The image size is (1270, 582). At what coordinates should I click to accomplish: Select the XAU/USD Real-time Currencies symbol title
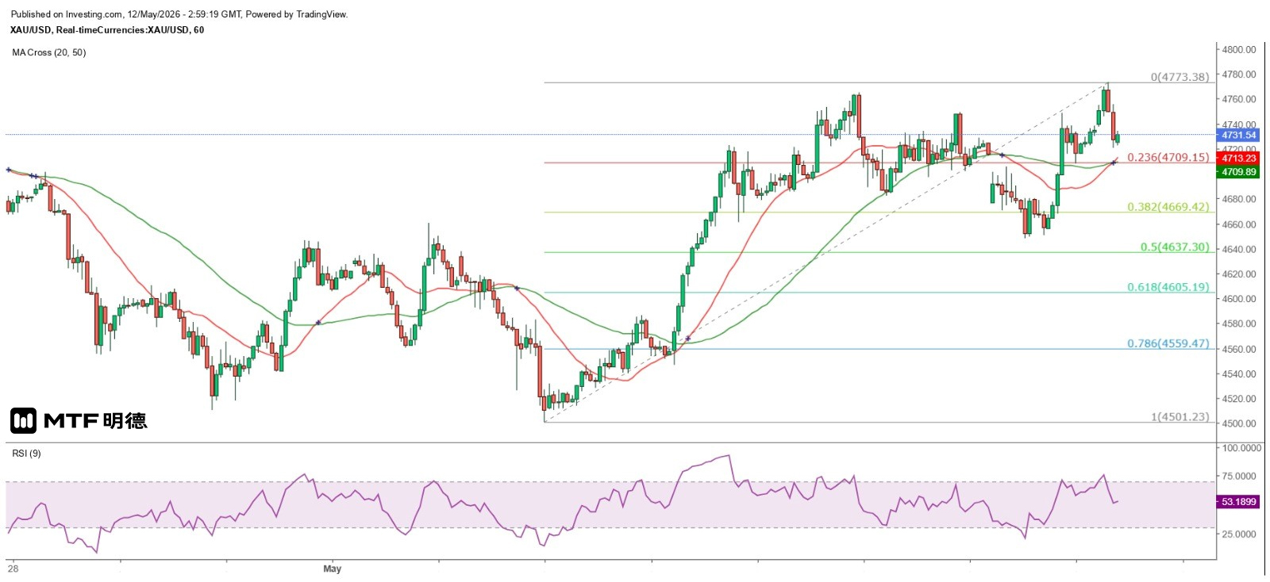tap(107, 30)
